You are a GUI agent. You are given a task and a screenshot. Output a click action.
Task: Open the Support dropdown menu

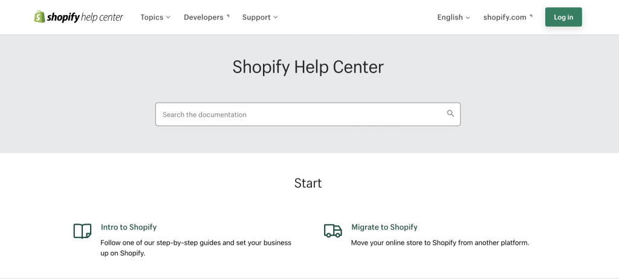(260, 18)
